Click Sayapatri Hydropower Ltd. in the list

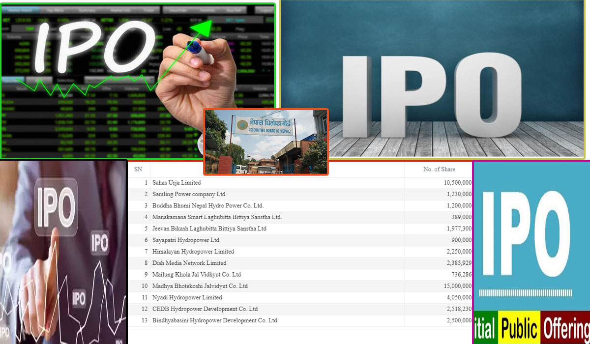point(186,240)
